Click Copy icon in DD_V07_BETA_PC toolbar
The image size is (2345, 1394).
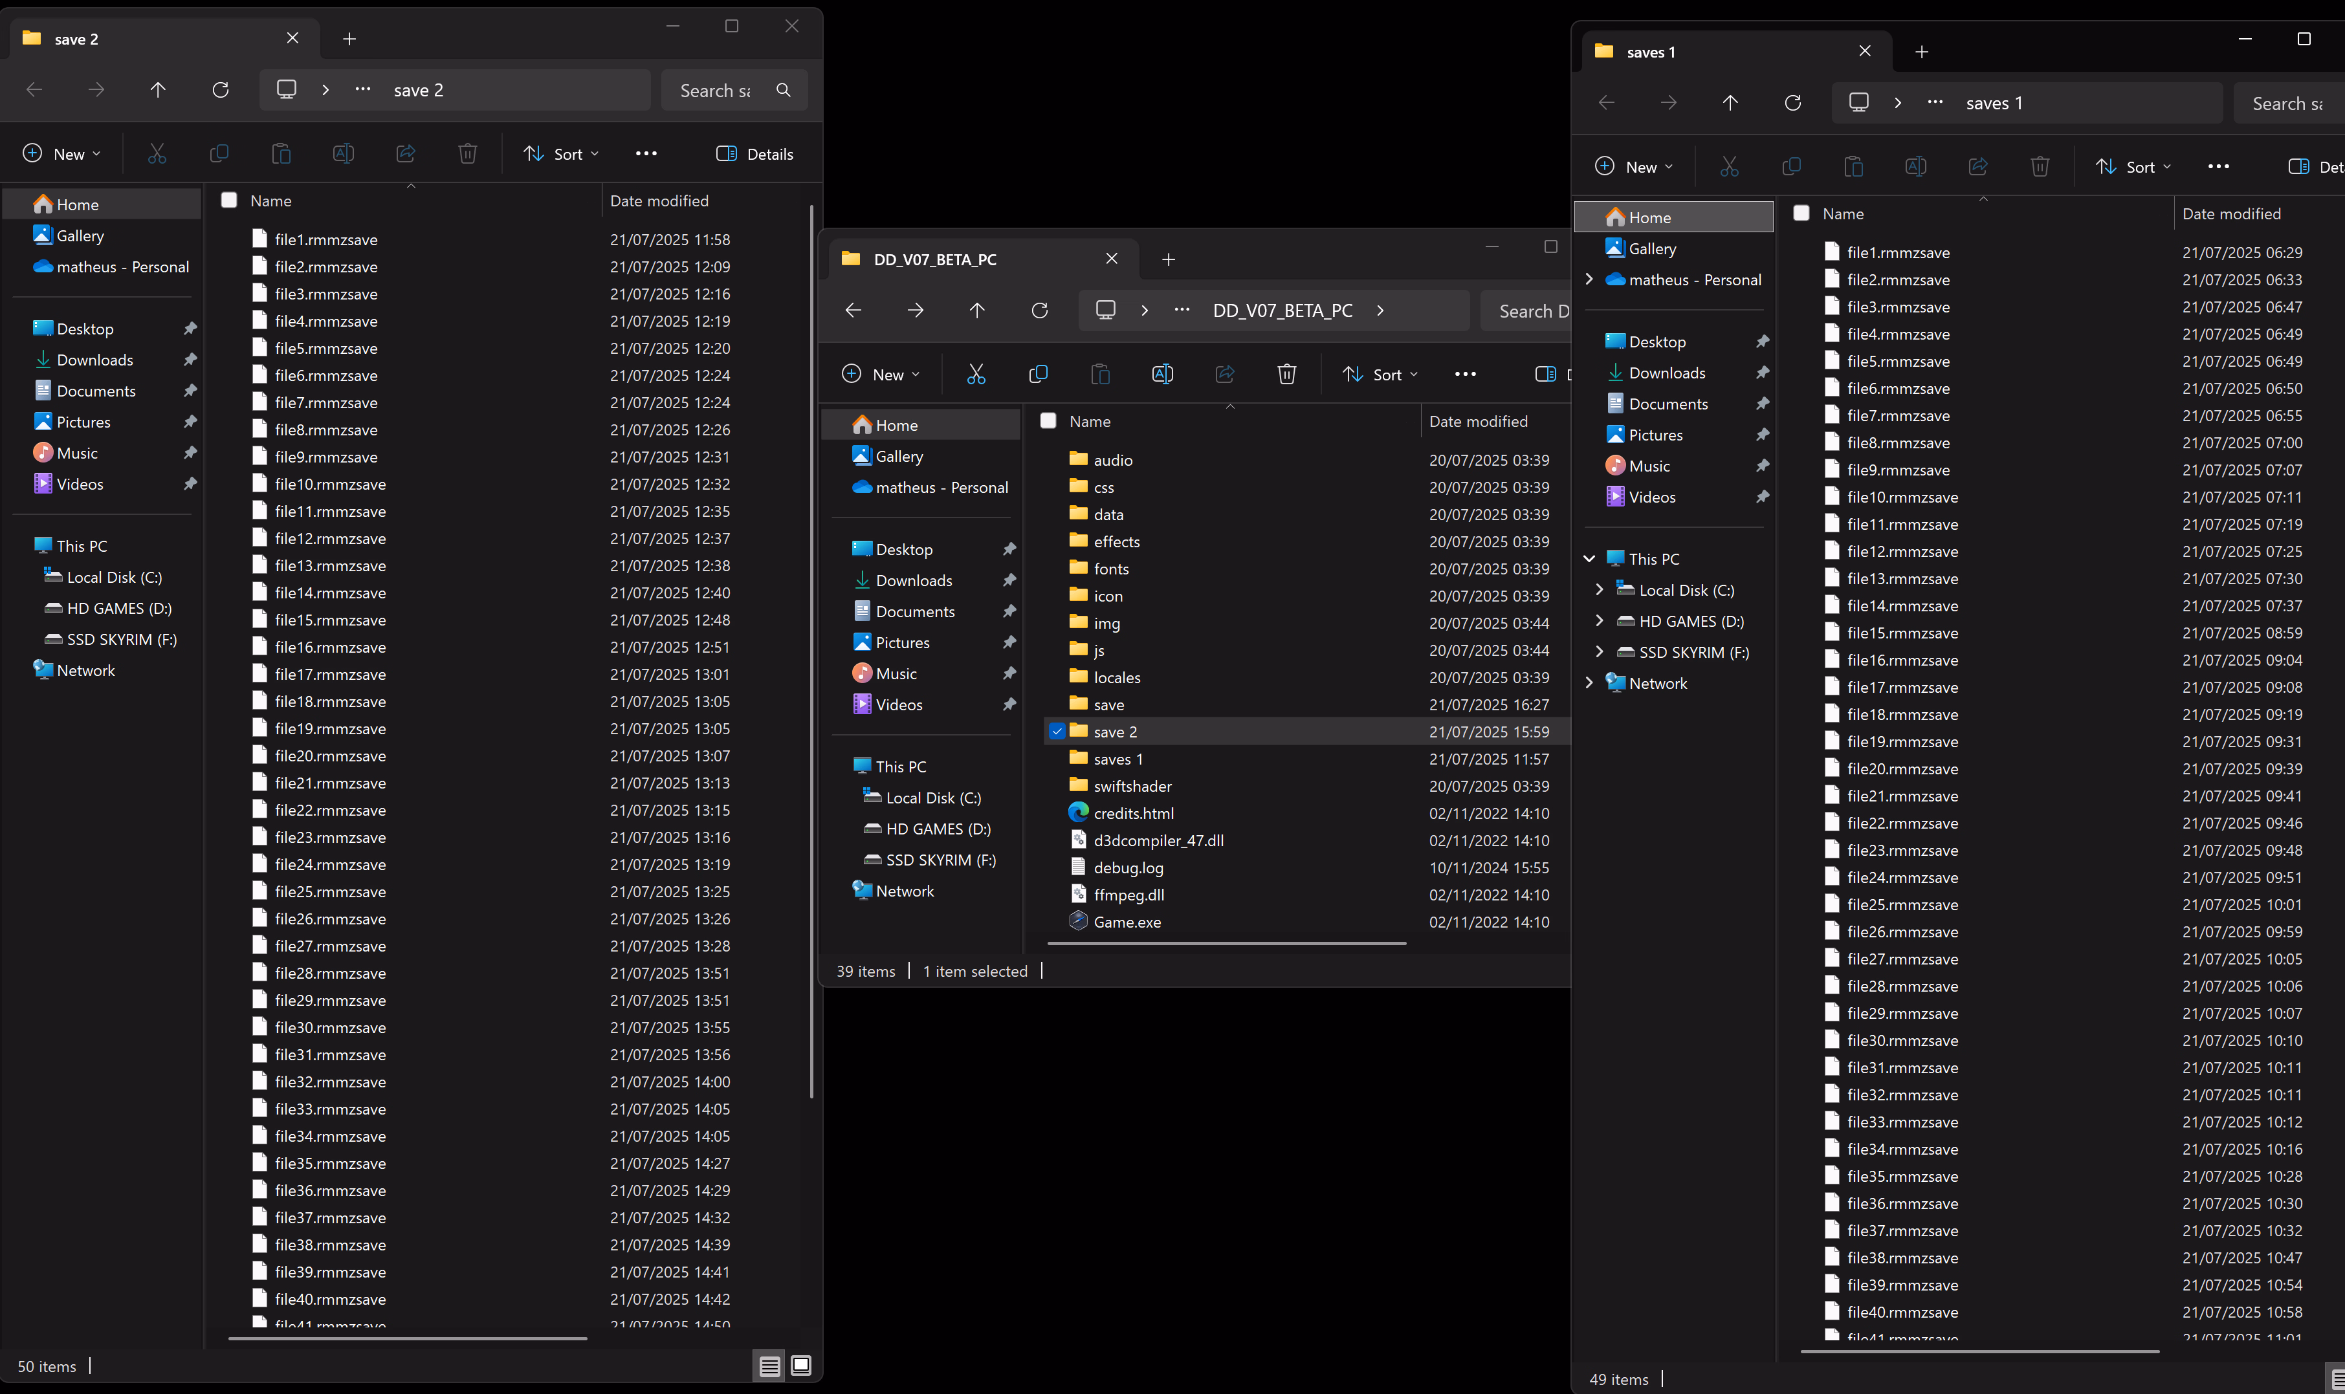pos(1038,374)
